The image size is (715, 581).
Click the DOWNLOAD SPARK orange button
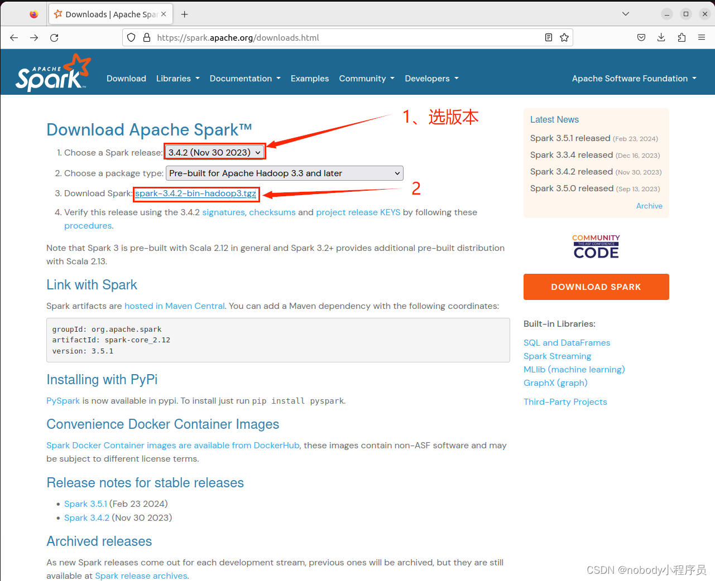click(596, 287)
